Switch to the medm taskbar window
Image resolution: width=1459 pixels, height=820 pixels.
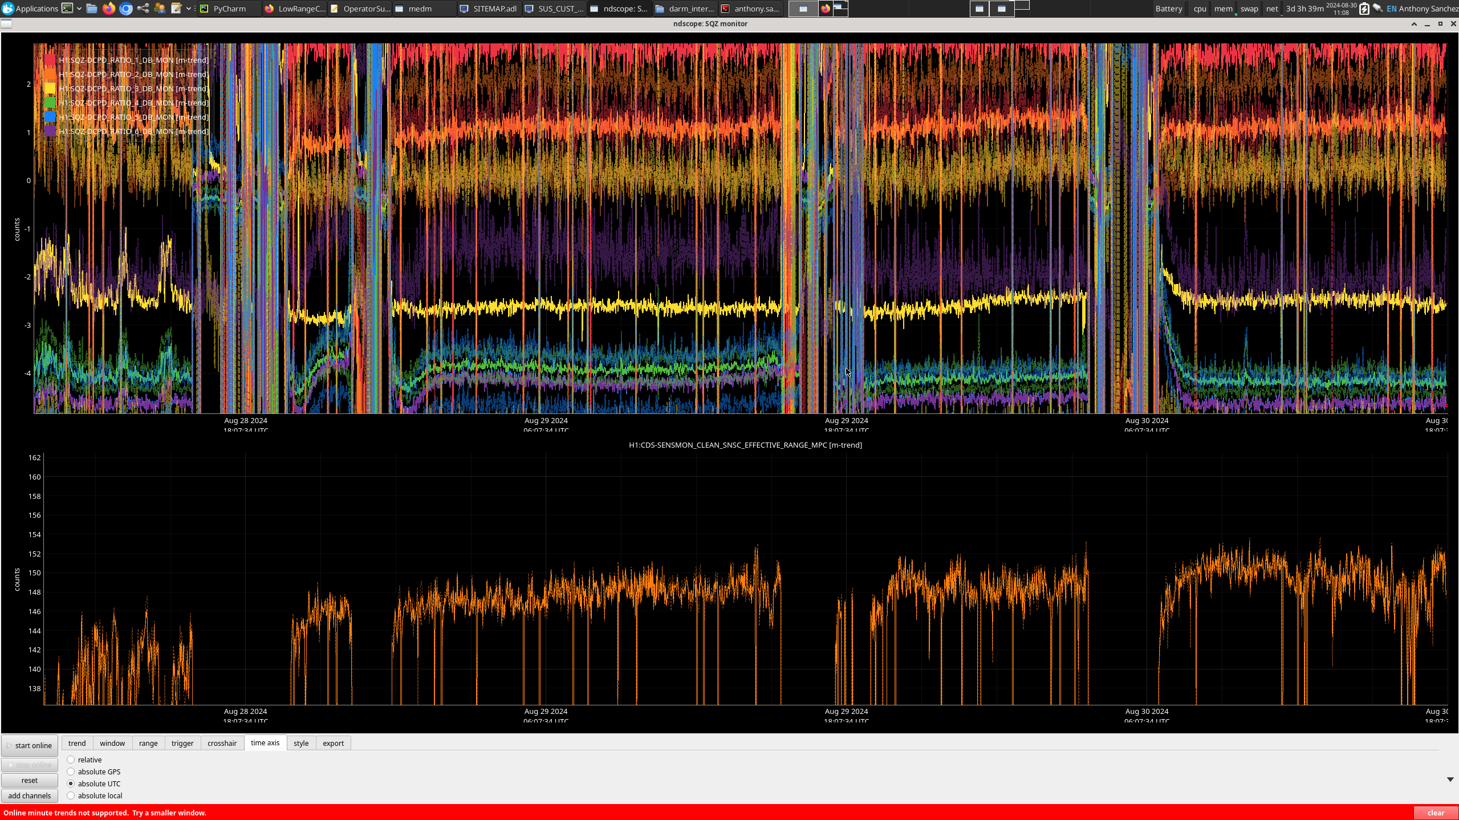425,9
